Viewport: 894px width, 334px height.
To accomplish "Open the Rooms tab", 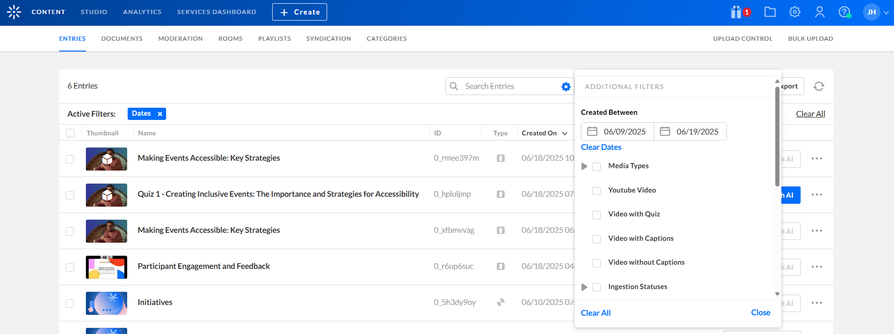I will click(230, 38).
